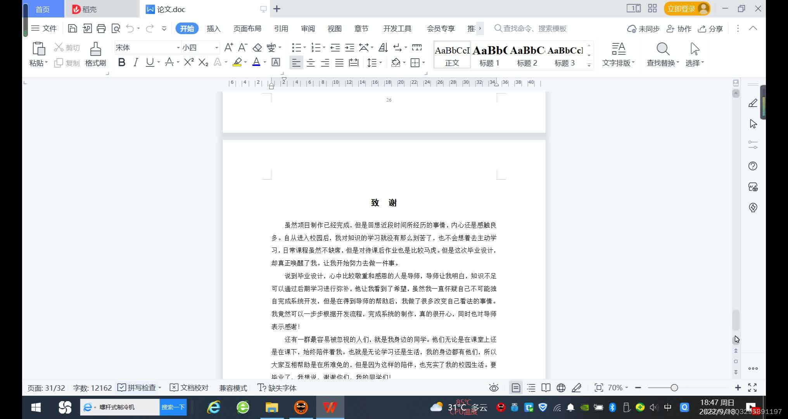Click the Print icon in quick toolbar
The width and height of the screenshot is (788, 419).
click(101, 28)
